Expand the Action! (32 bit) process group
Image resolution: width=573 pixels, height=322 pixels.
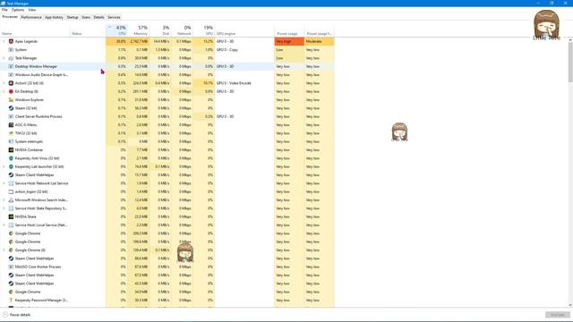coord(4,83)
